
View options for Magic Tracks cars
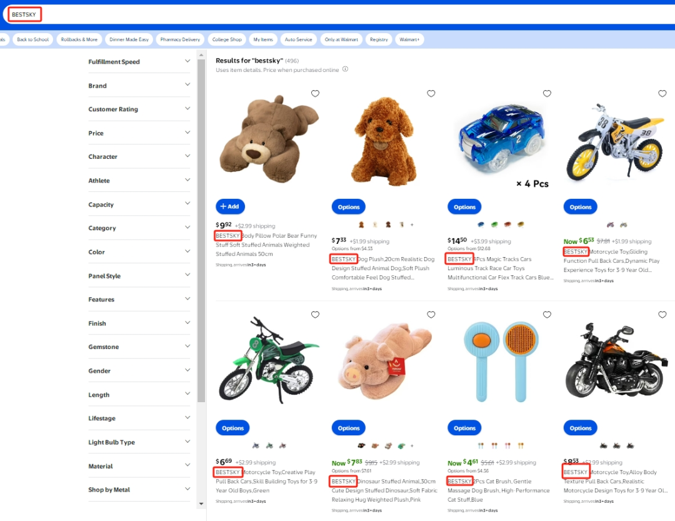pyautogui.click(x=464, y=207)
